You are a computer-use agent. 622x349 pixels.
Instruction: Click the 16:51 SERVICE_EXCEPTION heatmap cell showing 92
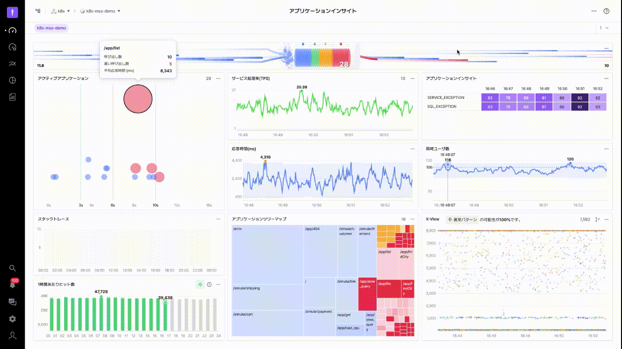click(x=579, y=98)
